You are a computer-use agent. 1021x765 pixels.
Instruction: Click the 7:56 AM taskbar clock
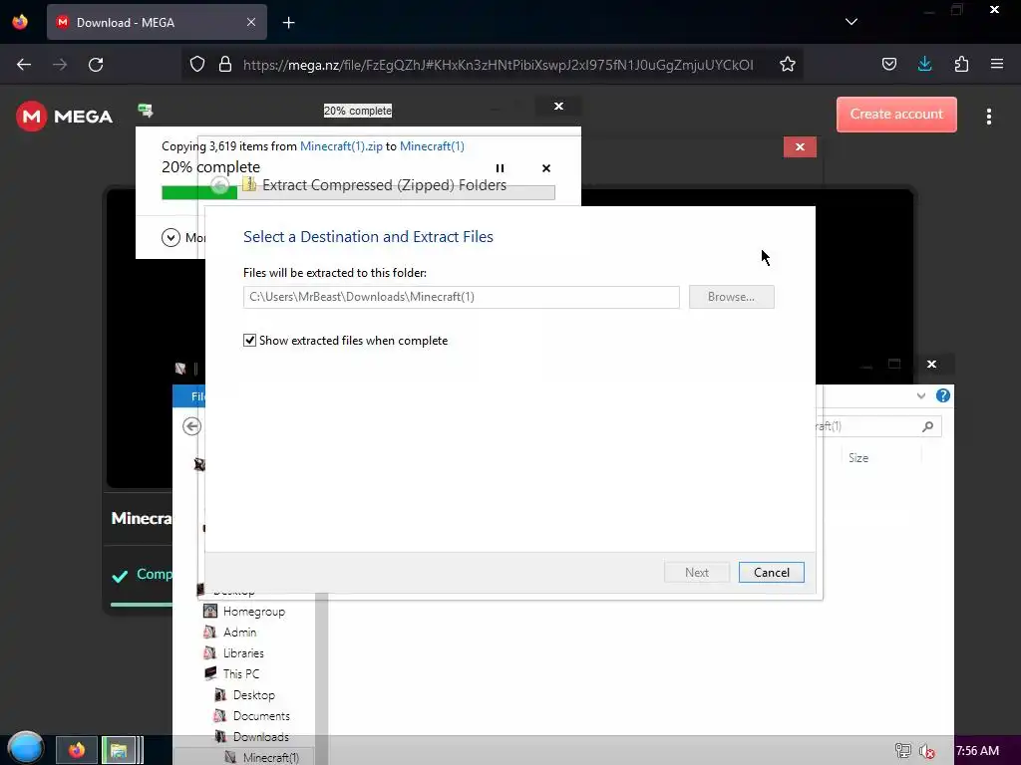pos(977,751)
